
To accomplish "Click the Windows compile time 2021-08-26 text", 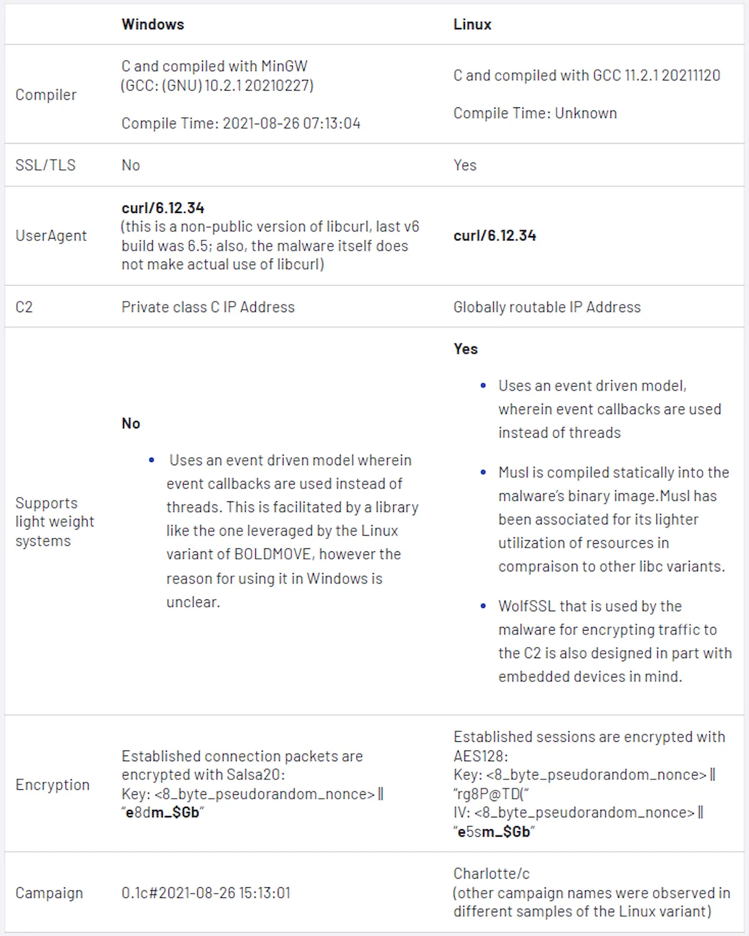I will [241, 123].
